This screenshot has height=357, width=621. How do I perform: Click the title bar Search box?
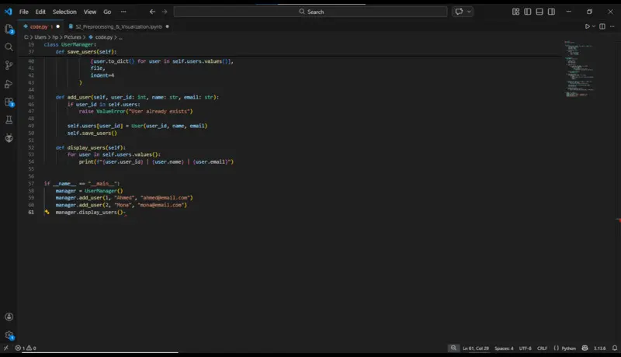310,12
